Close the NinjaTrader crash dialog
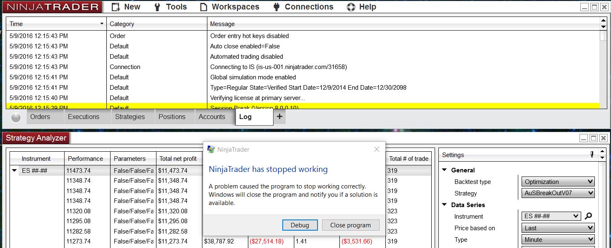The image size is (611, 248). coord(376,149)
